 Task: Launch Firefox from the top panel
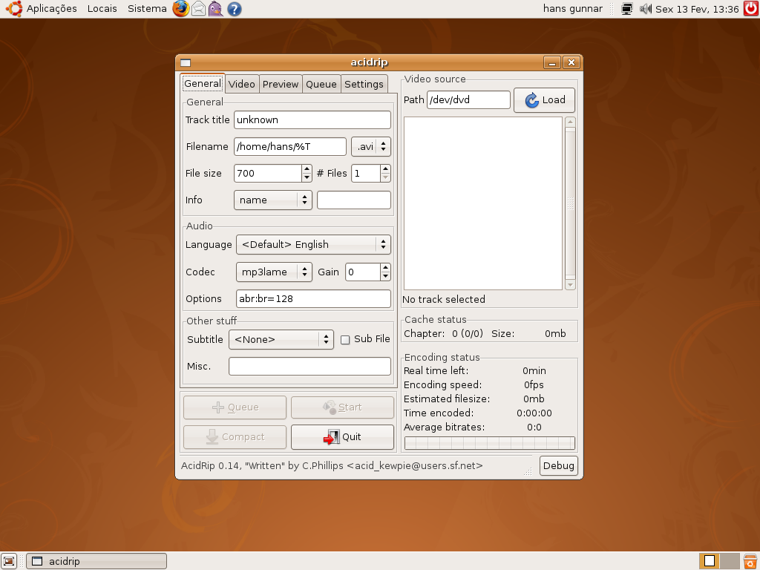(181, 9)
